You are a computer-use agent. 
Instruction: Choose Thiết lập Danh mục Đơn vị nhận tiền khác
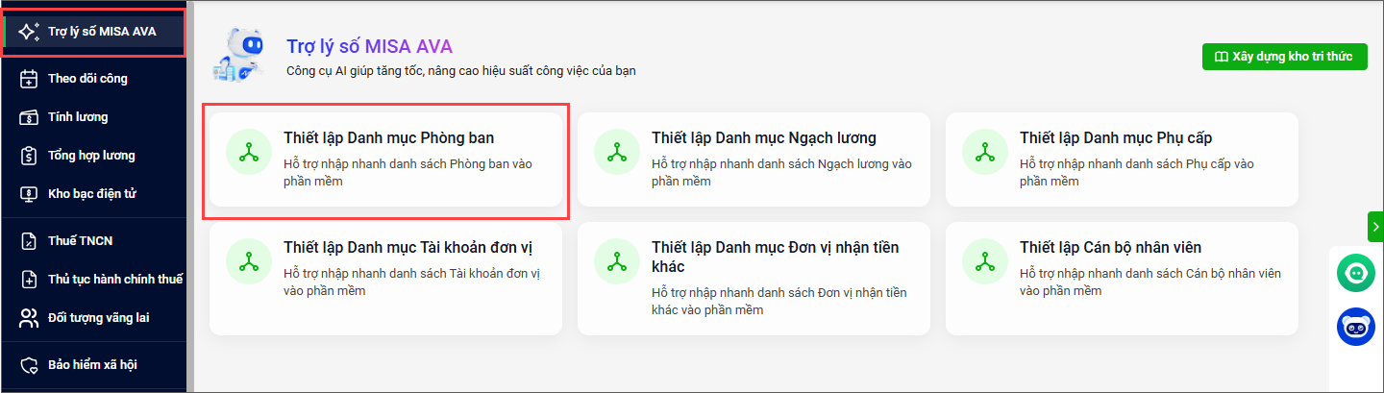click(754, 279)
